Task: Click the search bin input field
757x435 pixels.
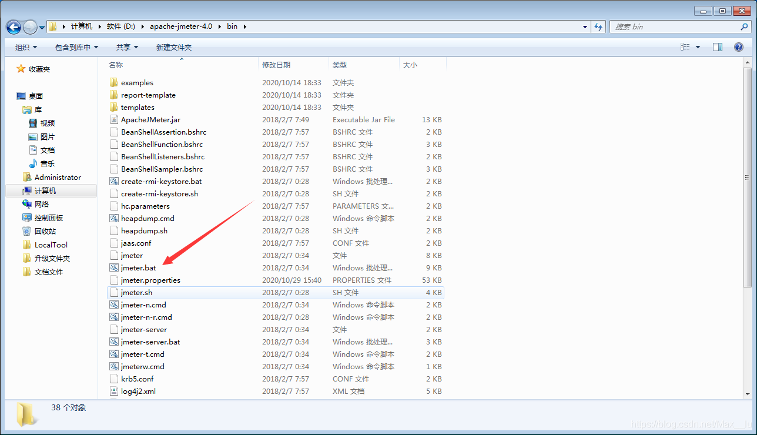Action: [x=674, y=26]
